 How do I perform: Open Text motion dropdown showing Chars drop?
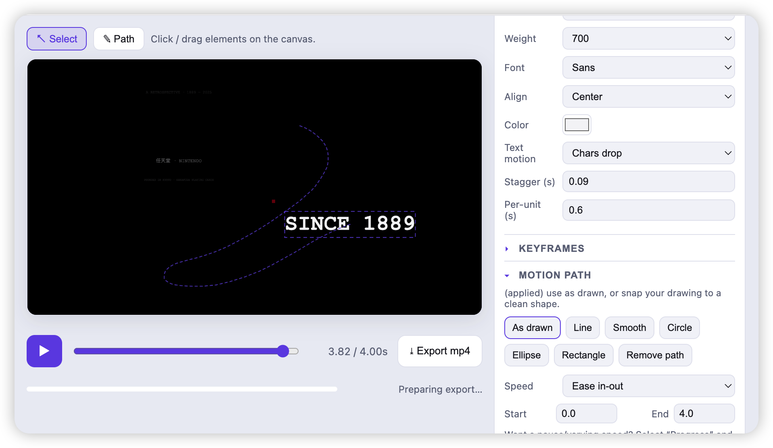tap(648, 153)
